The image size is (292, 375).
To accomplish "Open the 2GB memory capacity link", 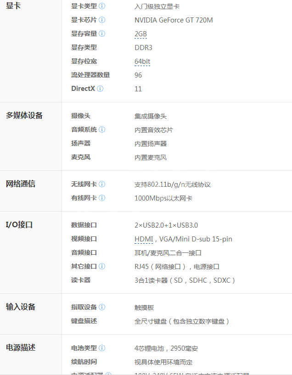I will pyautogui.click(x=140, y=34).
